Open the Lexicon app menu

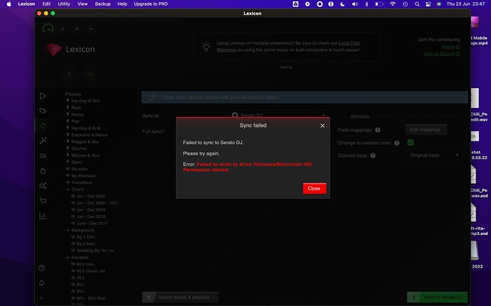[x=26, y=4]
